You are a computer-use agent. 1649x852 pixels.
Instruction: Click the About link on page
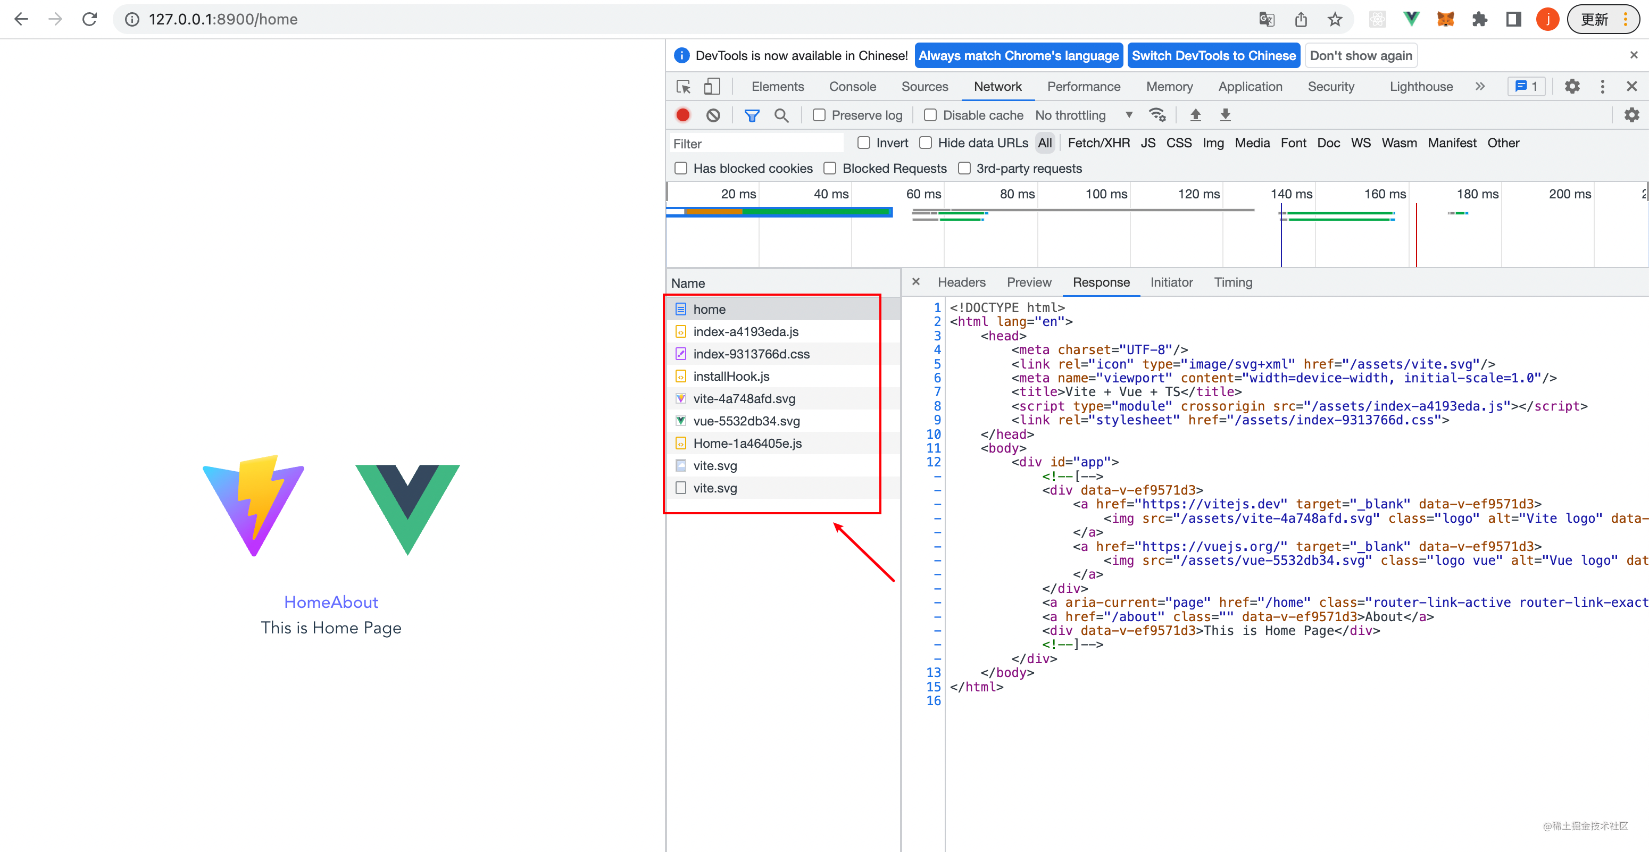pos(355,602)
